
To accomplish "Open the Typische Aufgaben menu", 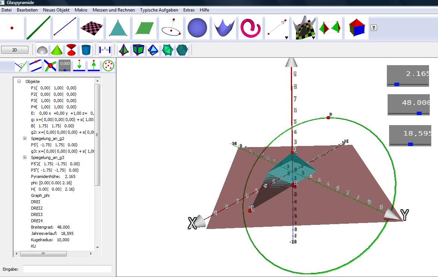I will point(159,10).
